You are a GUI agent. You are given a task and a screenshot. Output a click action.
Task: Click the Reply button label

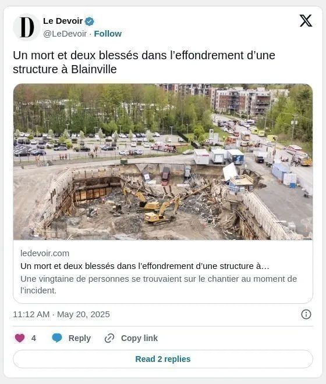tap(80, 338)
